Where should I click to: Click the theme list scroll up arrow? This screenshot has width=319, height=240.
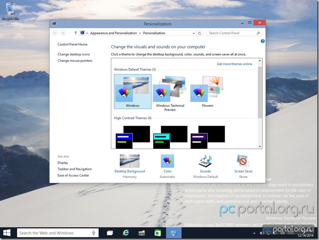tap(260, 61)
